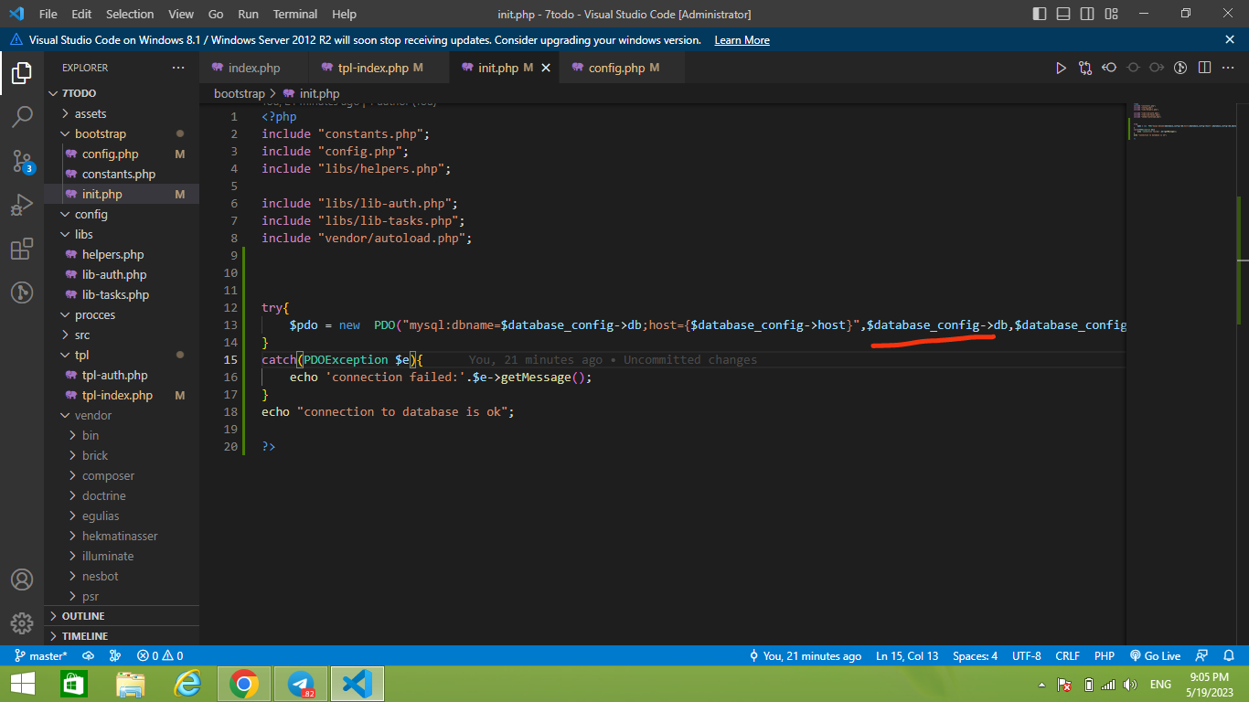Open Source Control view with 3 changes

(22, 162)
